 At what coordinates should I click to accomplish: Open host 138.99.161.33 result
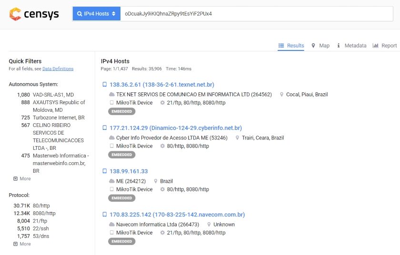tap(129, 171)
